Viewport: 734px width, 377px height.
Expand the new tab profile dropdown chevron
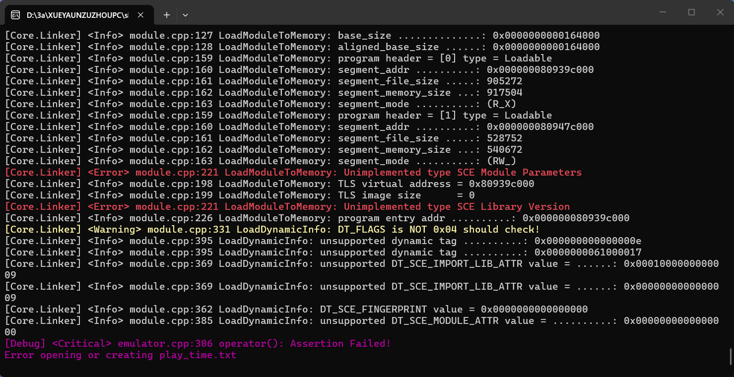(x=185, y=15)
